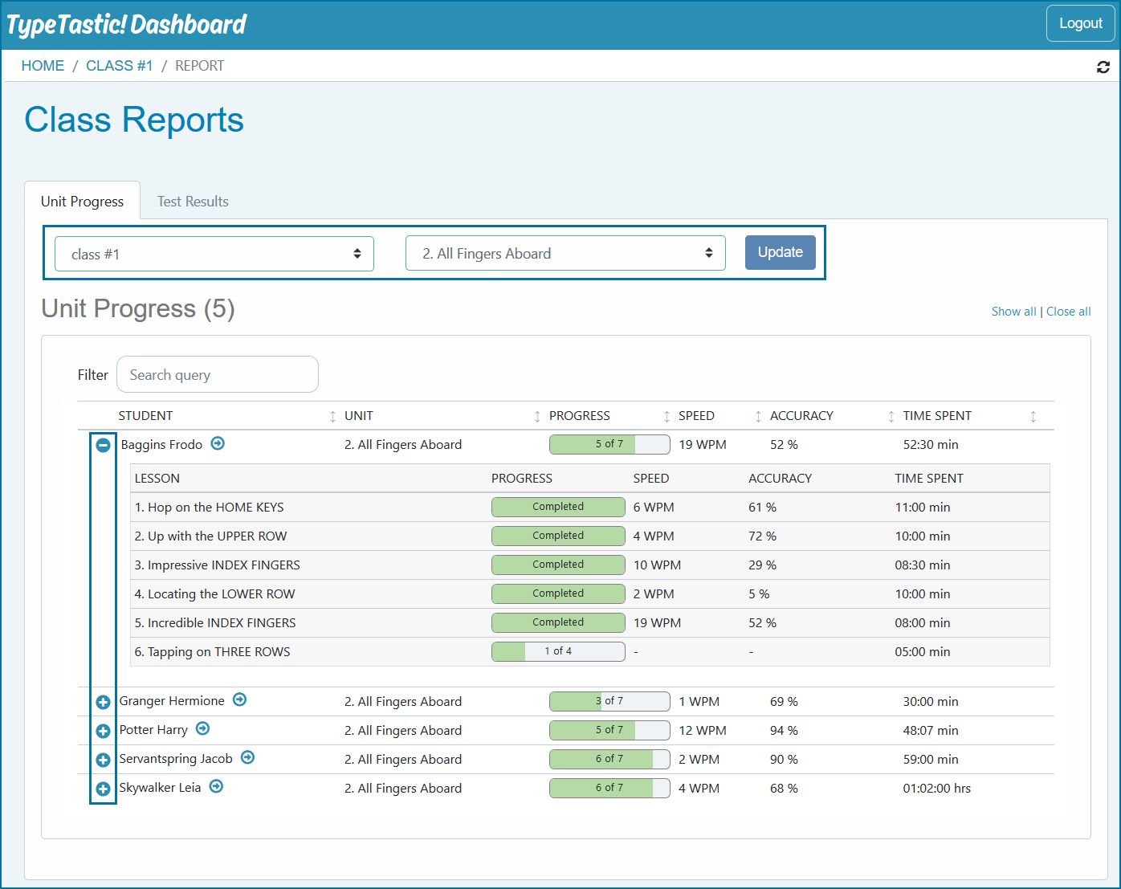The width and height of the screenshot is (1121, 889).
Task: Click Potter Harry's 5 of 7 progress bar
Action: coord(609,730)
